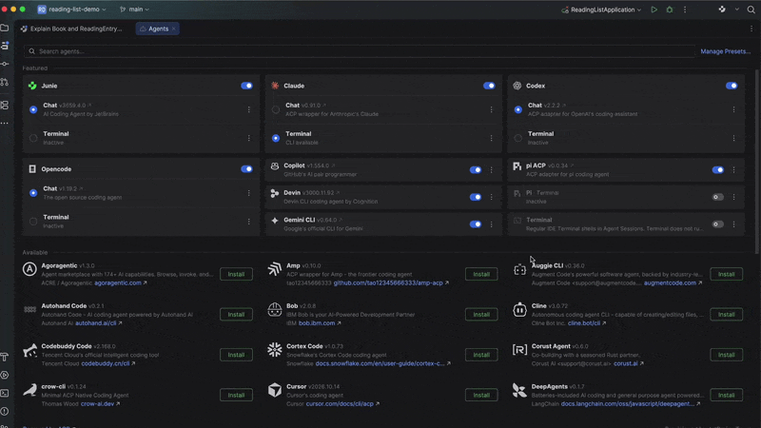
Task: Install Cortex Code agent
Action: 481,355
